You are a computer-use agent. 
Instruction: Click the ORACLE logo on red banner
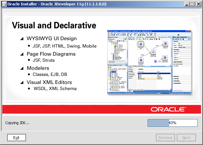168,109
